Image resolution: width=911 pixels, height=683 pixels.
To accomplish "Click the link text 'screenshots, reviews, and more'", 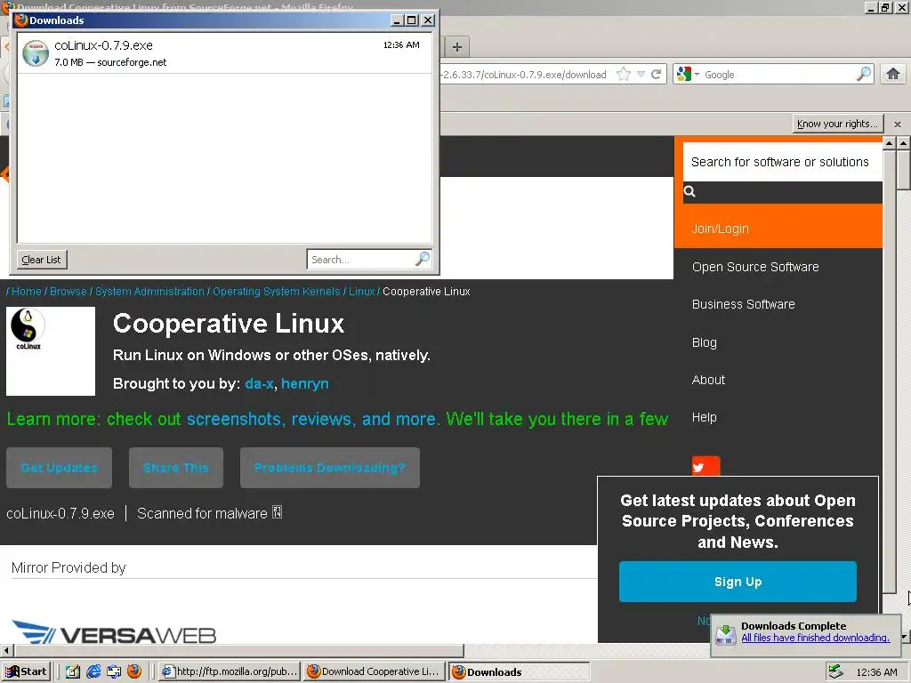I will click(x=312, y=419).
